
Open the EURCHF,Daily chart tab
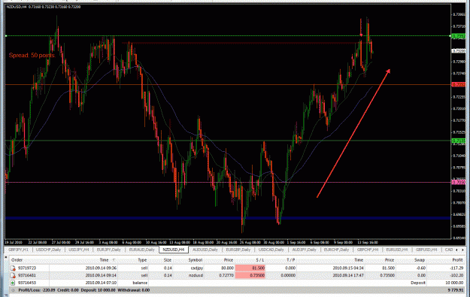pos(336,250)
